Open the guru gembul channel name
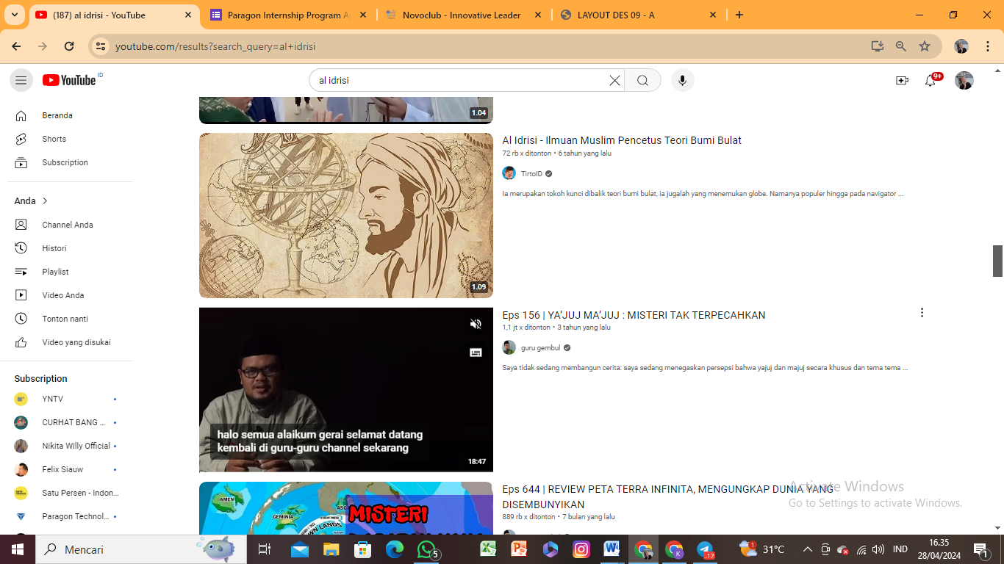1004x564 pixels. tap(540, 348)
